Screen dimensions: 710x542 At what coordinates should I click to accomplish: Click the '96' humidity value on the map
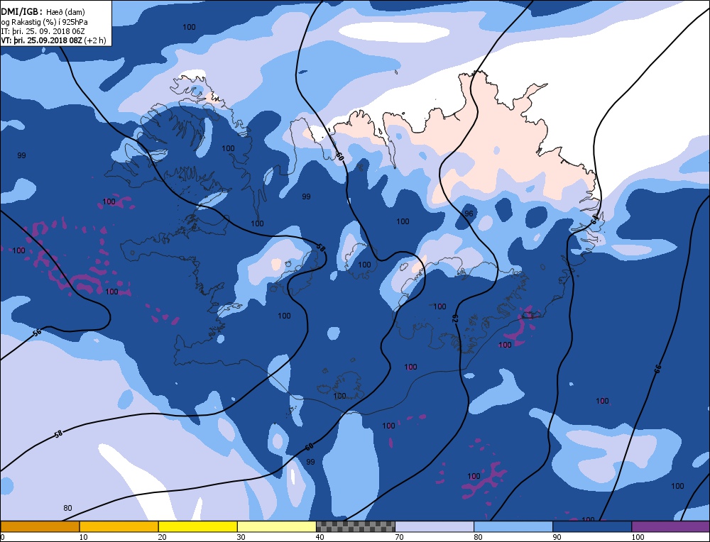(x=469, y=214)
